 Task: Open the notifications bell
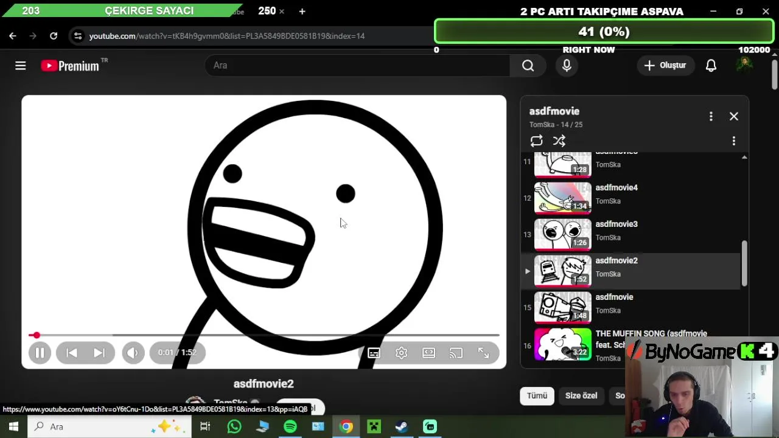(711, 66)
